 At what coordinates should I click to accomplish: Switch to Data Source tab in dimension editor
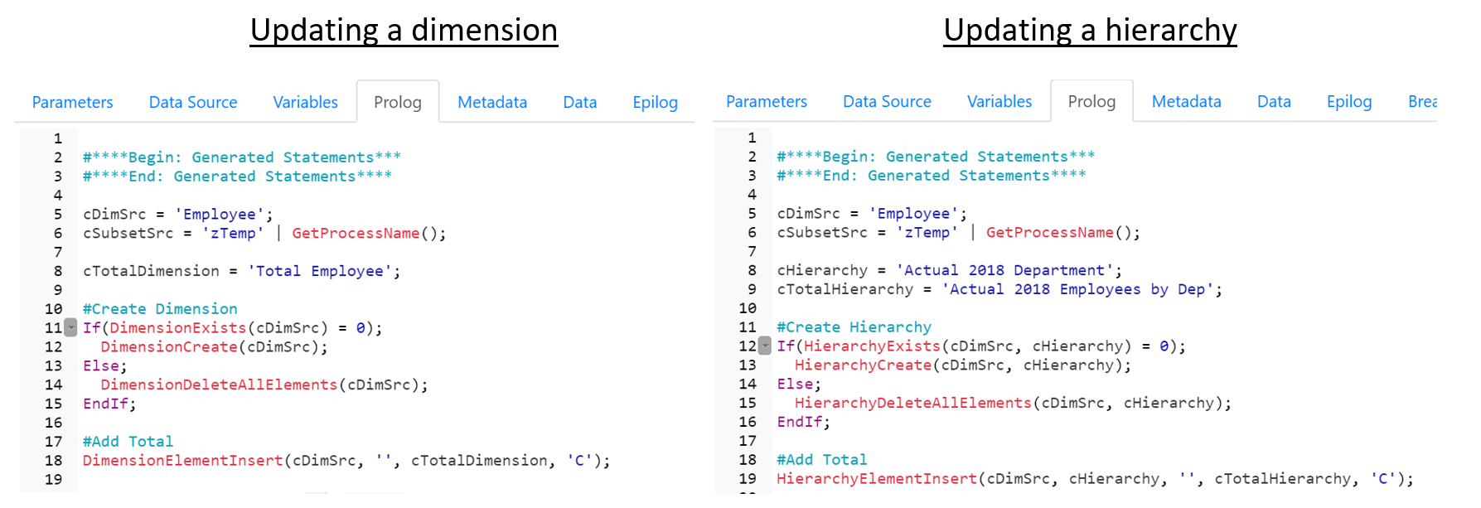pos(193,102)
